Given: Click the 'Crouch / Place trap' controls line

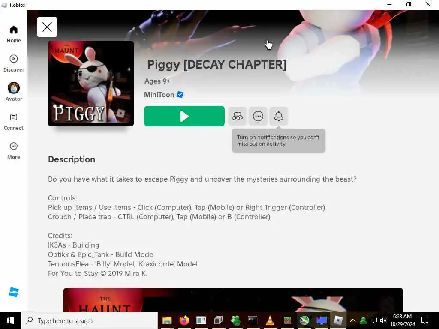Looking at the screenshot, I should [159, 217].
